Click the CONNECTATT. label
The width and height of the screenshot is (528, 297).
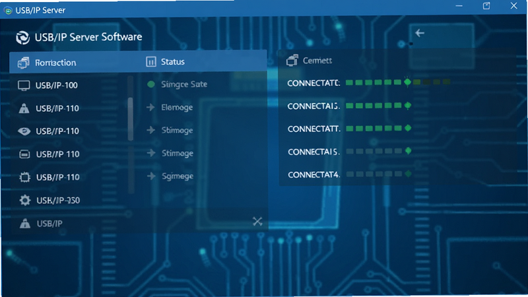pyautogui.click(x=314, y=129)
